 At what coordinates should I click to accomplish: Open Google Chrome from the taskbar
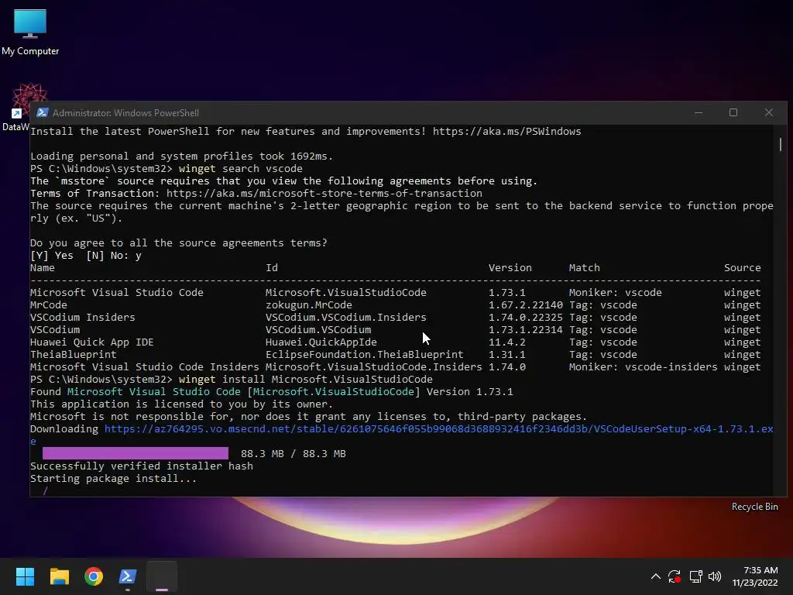(94, 576)
